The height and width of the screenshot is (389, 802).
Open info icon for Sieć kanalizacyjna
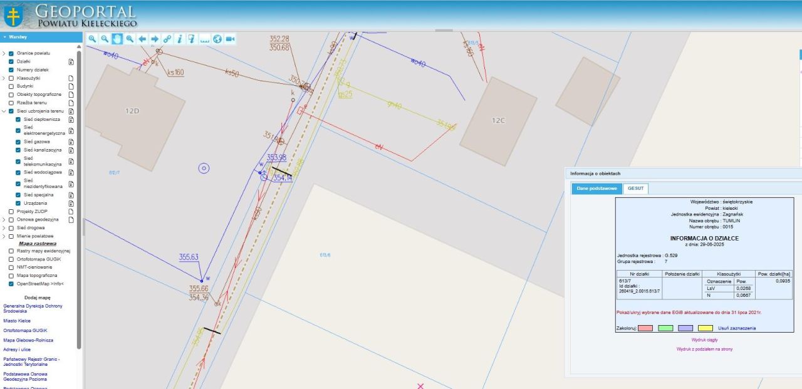coord(71,150)
